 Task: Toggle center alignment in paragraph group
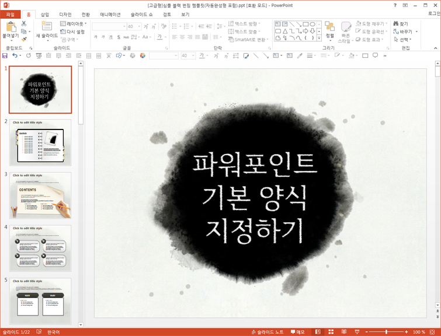click(x=182, y=37)
